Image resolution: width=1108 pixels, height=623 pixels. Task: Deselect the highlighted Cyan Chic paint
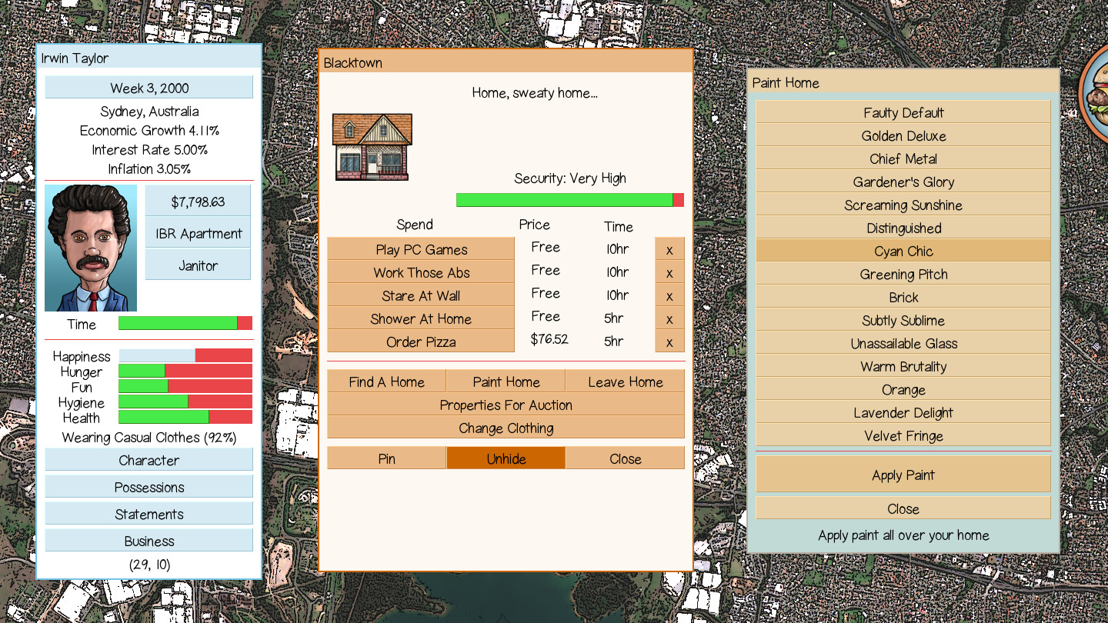903,251
